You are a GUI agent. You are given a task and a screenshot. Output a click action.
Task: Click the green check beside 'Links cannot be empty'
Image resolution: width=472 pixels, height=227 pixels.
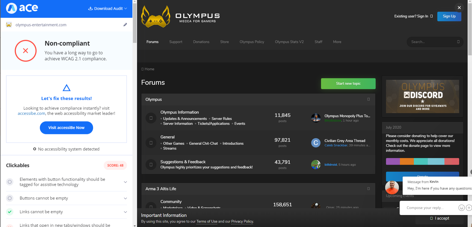(x=10, y=212)
